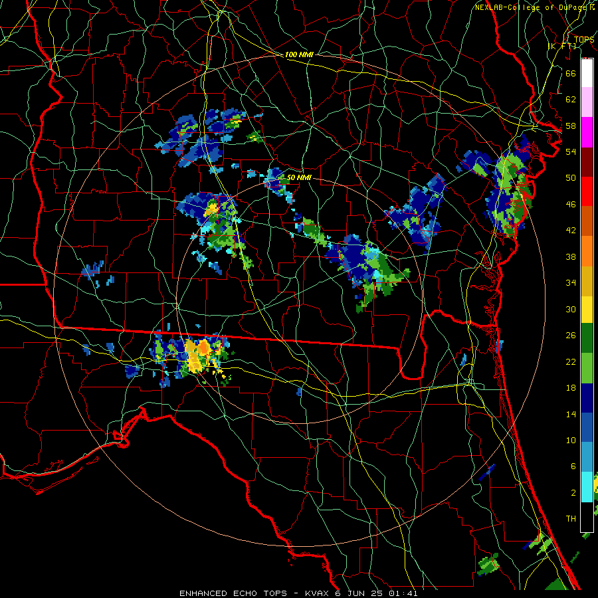The height and width of the screenshot is (598, 598).
Task: Click the legend value '6'
Action: pos(573,466)
